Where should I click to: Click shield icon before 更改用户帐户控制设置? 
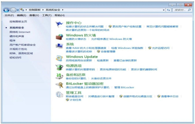[110, 27]
